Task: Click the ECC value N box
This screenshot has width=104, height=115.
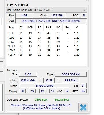Action: (84, 16)
